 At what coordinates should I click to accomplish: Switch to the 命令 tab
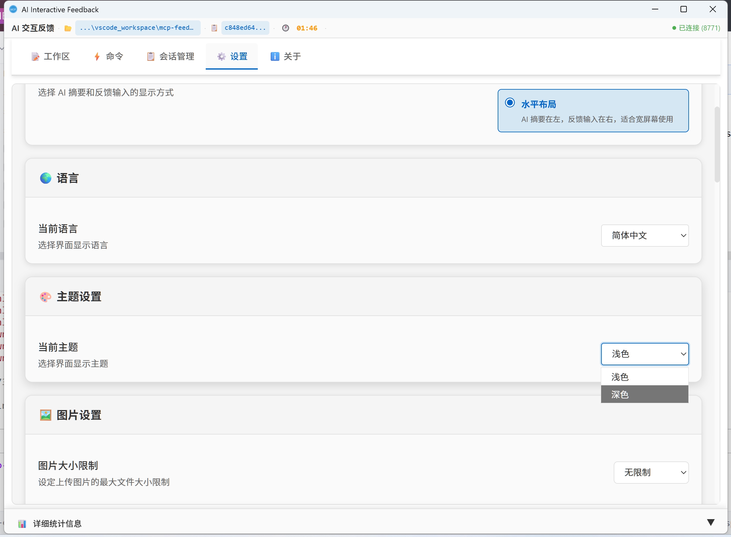(108, 56)
